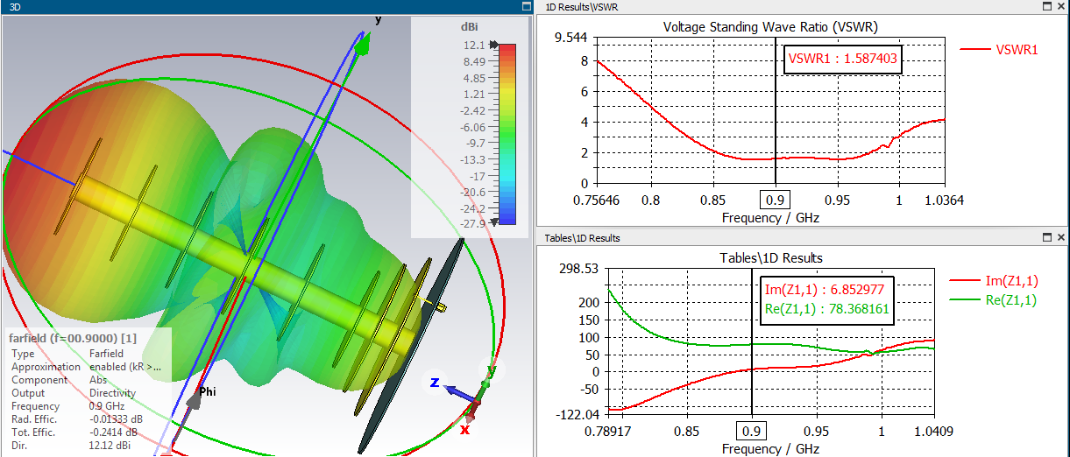Maximize the 1D Results\VSWR pane
The height and width of the screenshot is (457, 1070).
pyautogui.click(x=1047, y=6)
